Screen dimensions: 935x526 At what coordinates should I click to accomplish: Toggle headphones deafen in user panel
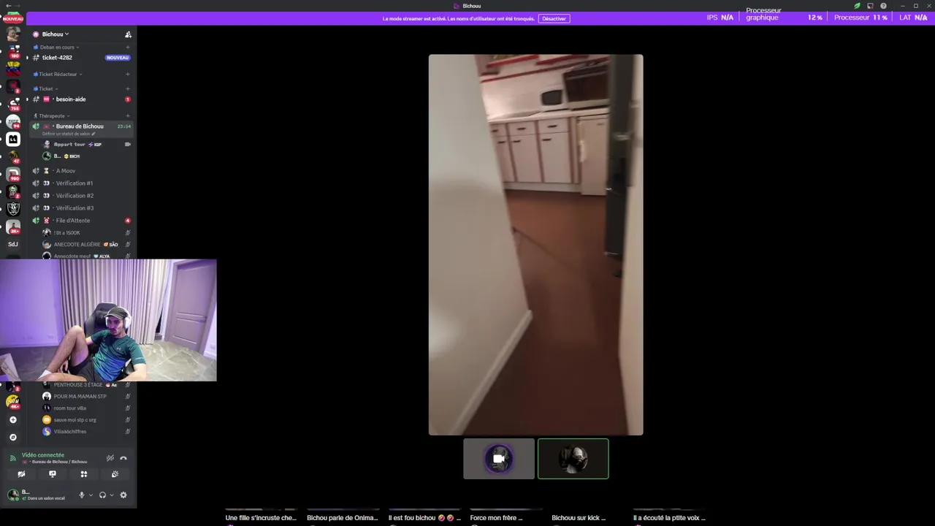(102, 495)
